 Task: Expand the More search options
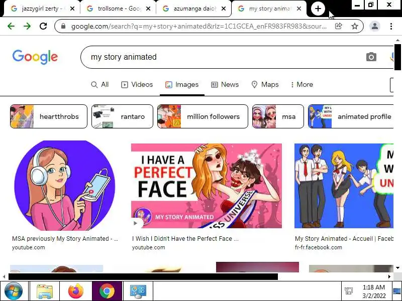pyautogui.click(x=302, y=84)
